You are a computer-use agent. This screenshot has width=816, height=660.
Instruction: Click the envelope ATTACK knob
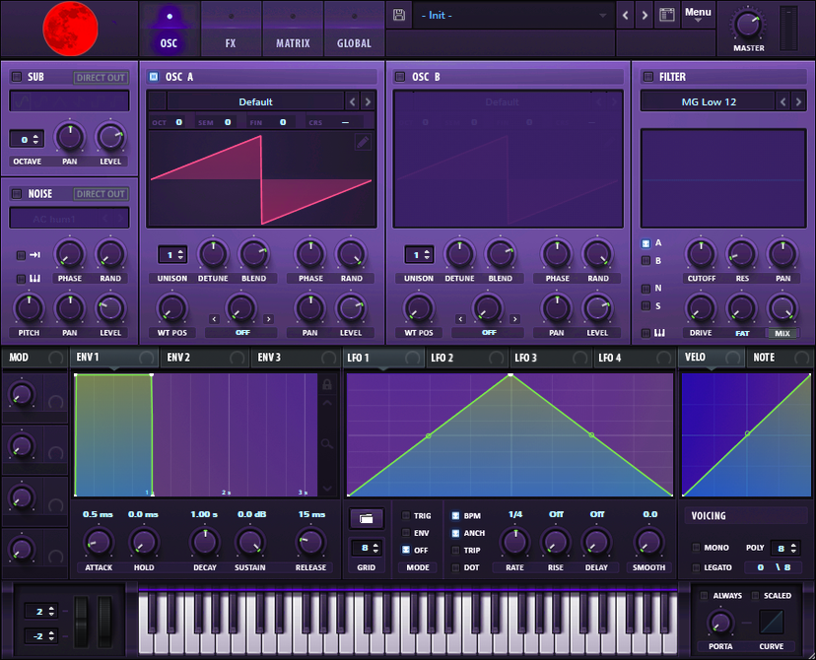click(x=99, y=542)
